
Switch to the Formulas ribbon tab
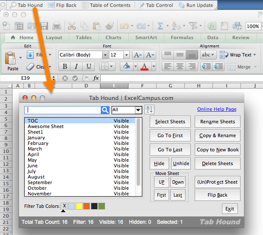coord(182,38)
